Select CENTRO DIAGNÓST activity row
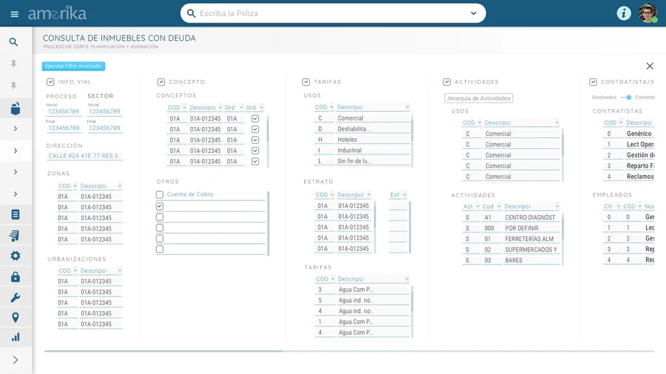 511,218
